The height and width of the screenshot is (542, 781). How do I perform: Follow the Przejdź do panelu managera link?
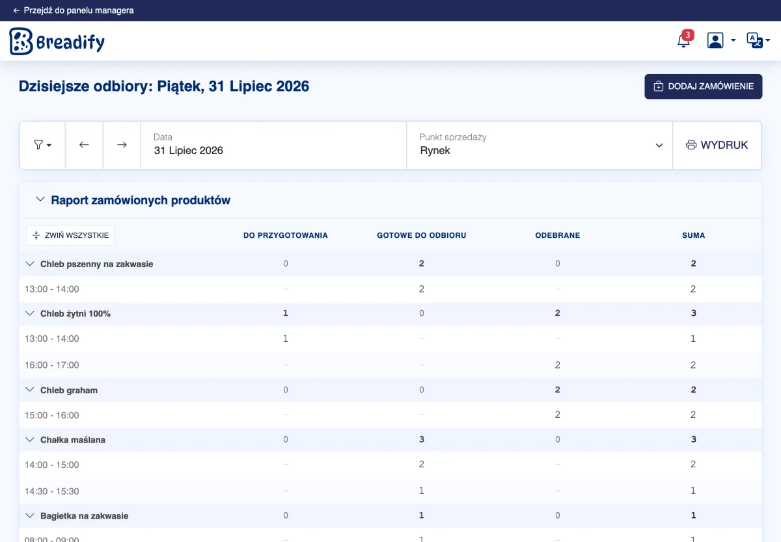click(x=74, y=10)
